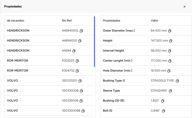Copy the STRADDLE TYPE bushing value
This screenshot has width=192, height=118.
(177, 81)
